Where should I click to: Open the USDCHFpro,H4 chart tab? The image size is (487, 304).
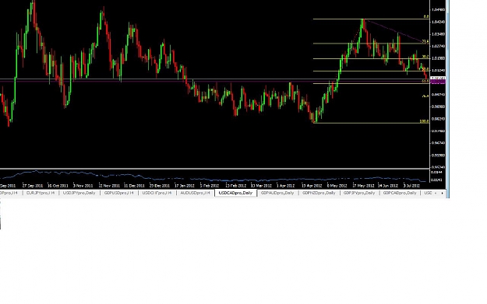(157, 193)
